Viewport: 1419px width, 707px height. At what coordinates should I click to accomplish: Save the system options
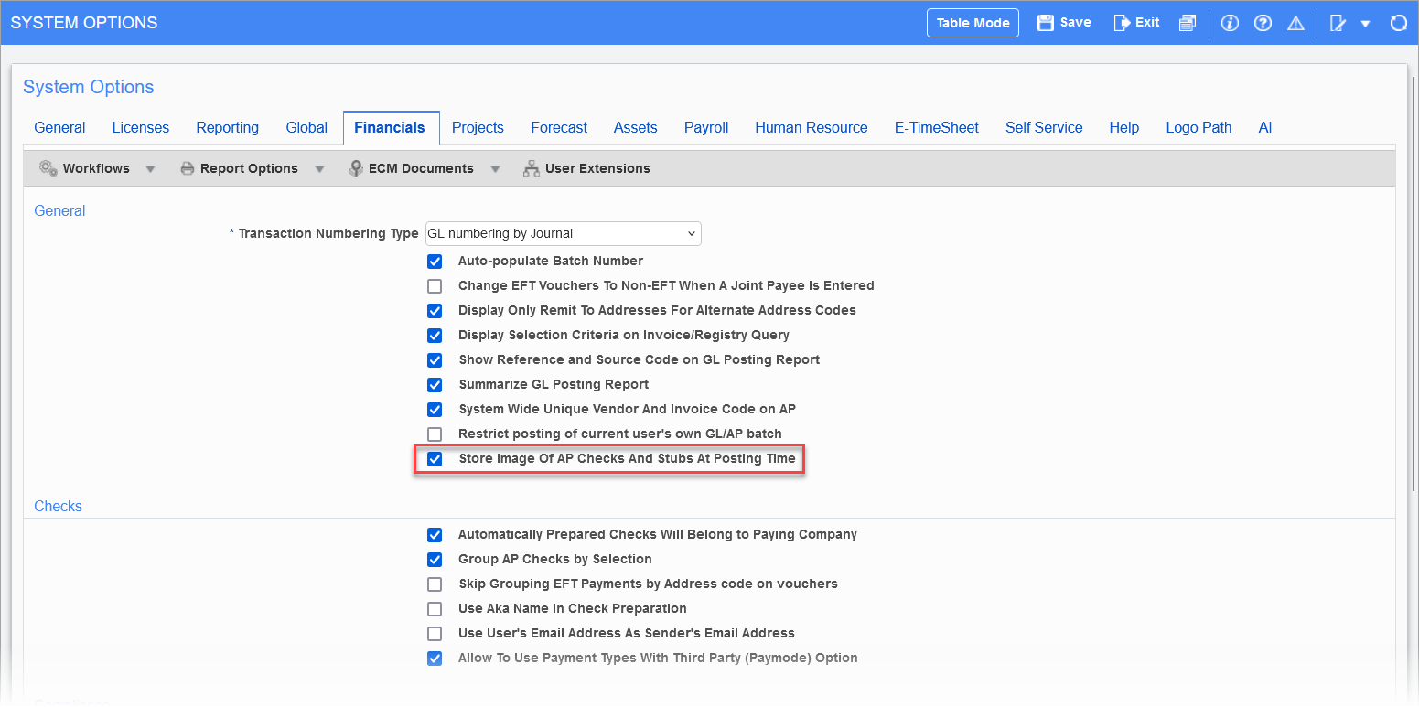(1063, 23)
